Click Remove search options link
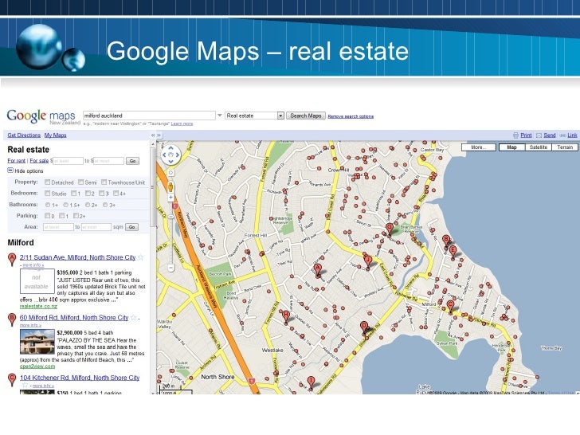 pos(351,116)
